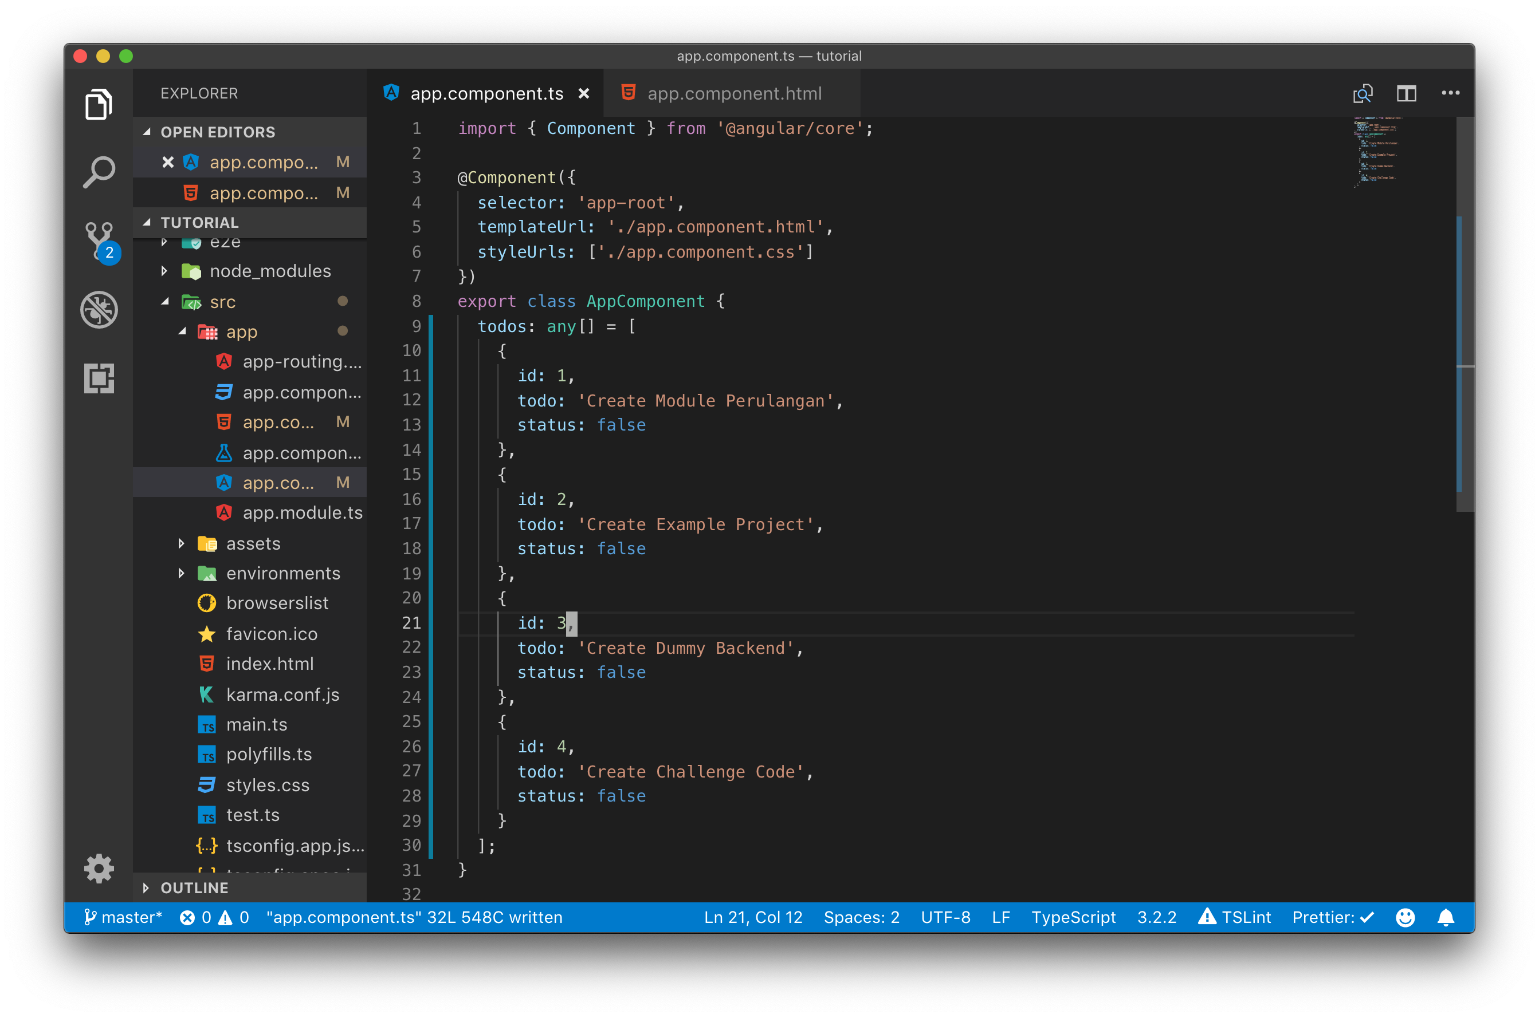The height and width of the screenshot is (1018, 1539).
Task: Open index.html in file tree
Action: 250,664
